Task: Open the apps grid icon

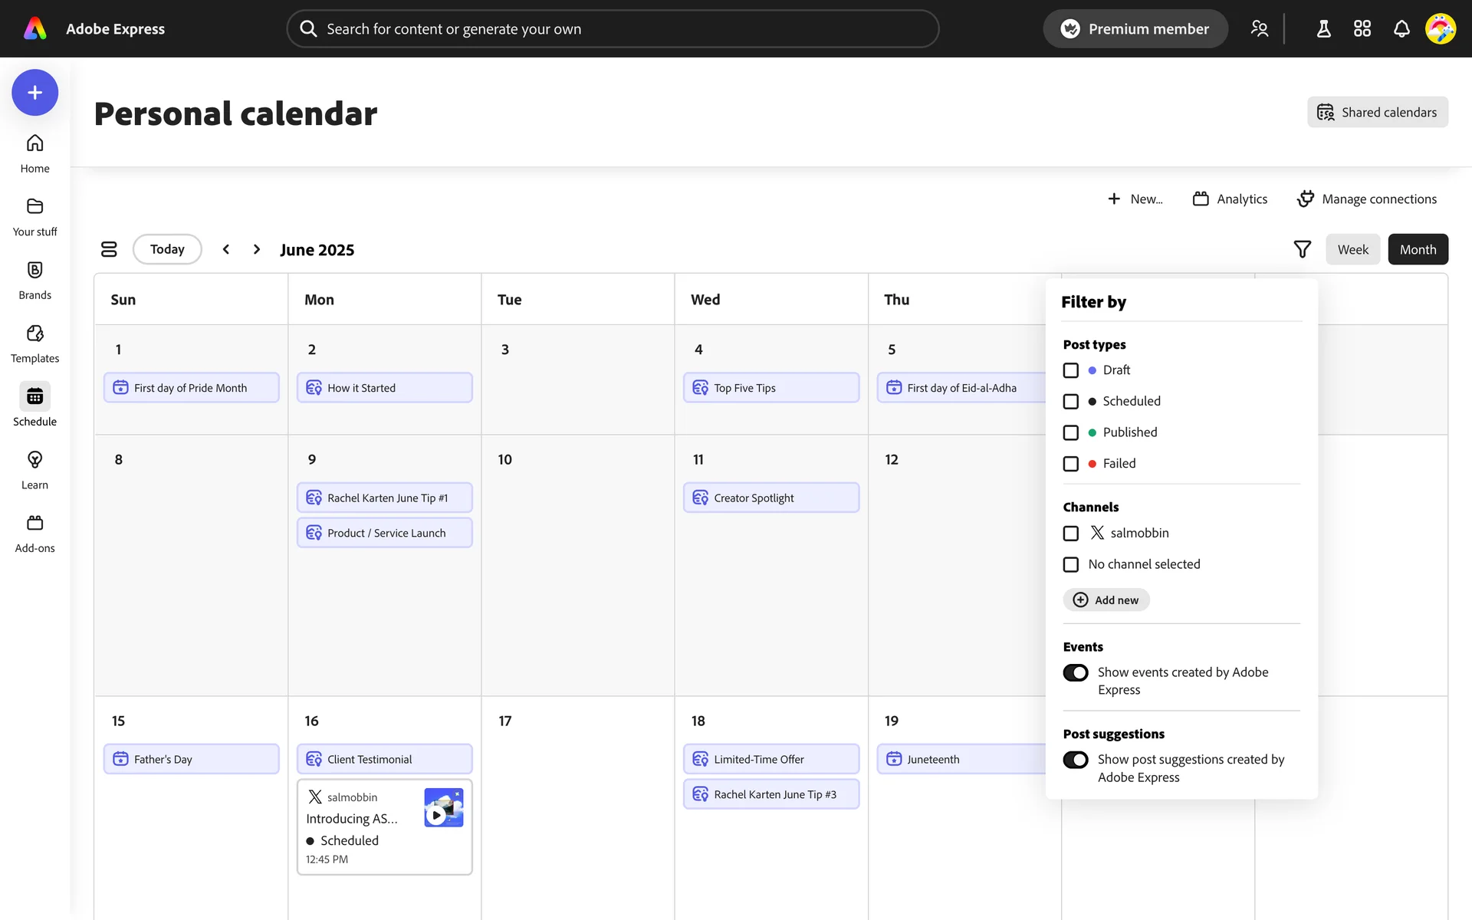Action: 1362,29
